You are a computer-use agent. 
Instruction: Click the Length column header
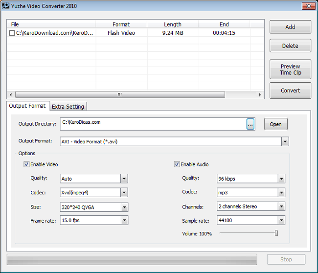(x=173, y=24)
